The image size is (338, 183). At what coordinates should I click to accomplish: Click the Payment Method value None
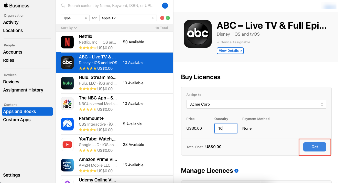pos(247,128)
